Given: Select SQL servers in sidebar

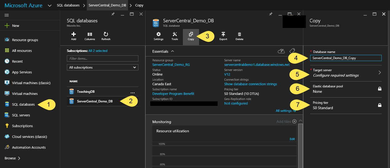Looking at the screenshot, I should click(21, 115).
